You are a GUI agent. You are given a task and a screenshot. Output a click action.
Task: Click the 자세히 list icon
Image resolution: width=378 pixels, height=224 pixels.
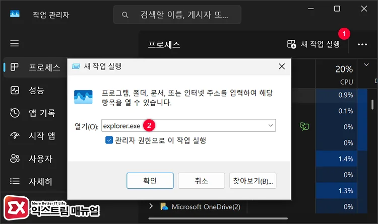tap(15, 181)
